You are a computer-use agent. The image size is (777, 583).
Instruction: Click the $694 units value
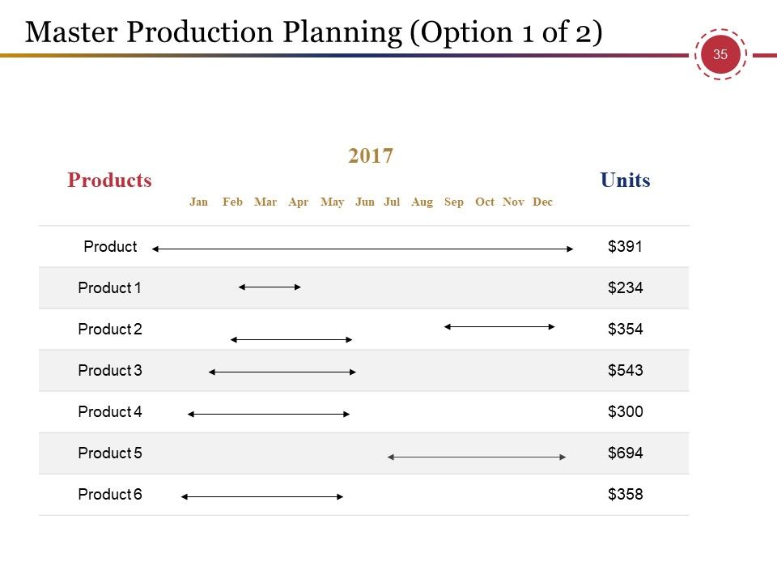point(626,453)
